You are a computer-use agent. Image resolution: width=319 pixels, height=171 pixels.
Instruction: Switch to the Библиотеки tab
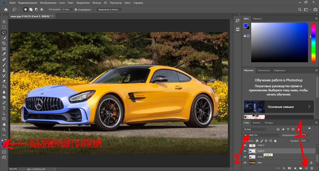(x=264, y=70)
